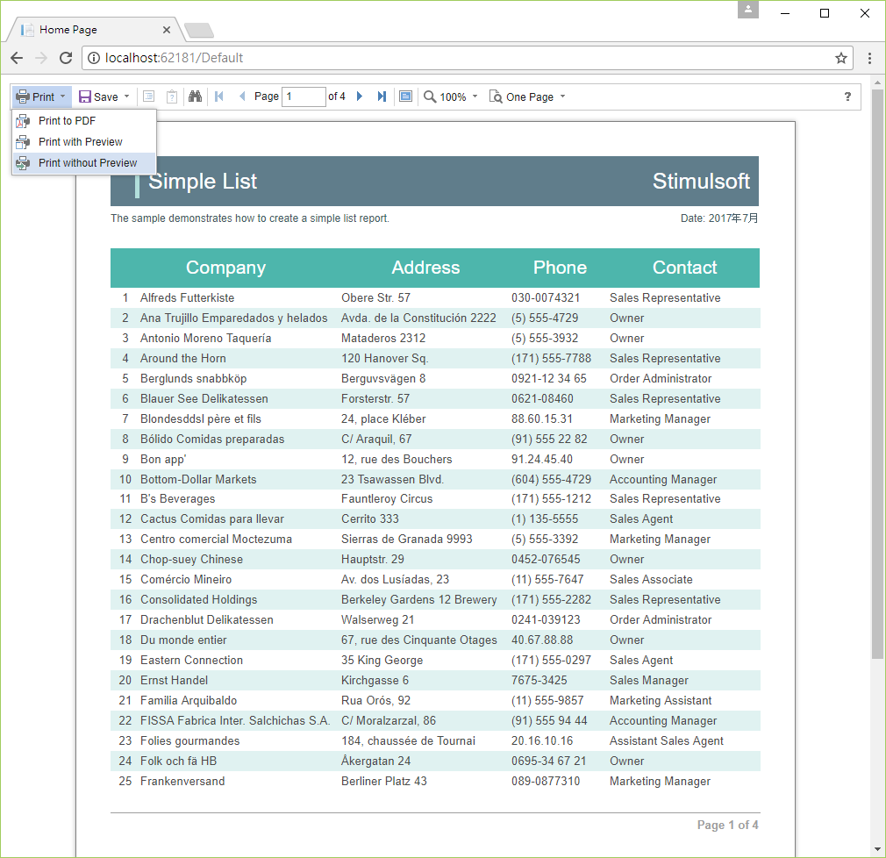Click Sales Manager contact cell

click(648, 681)
